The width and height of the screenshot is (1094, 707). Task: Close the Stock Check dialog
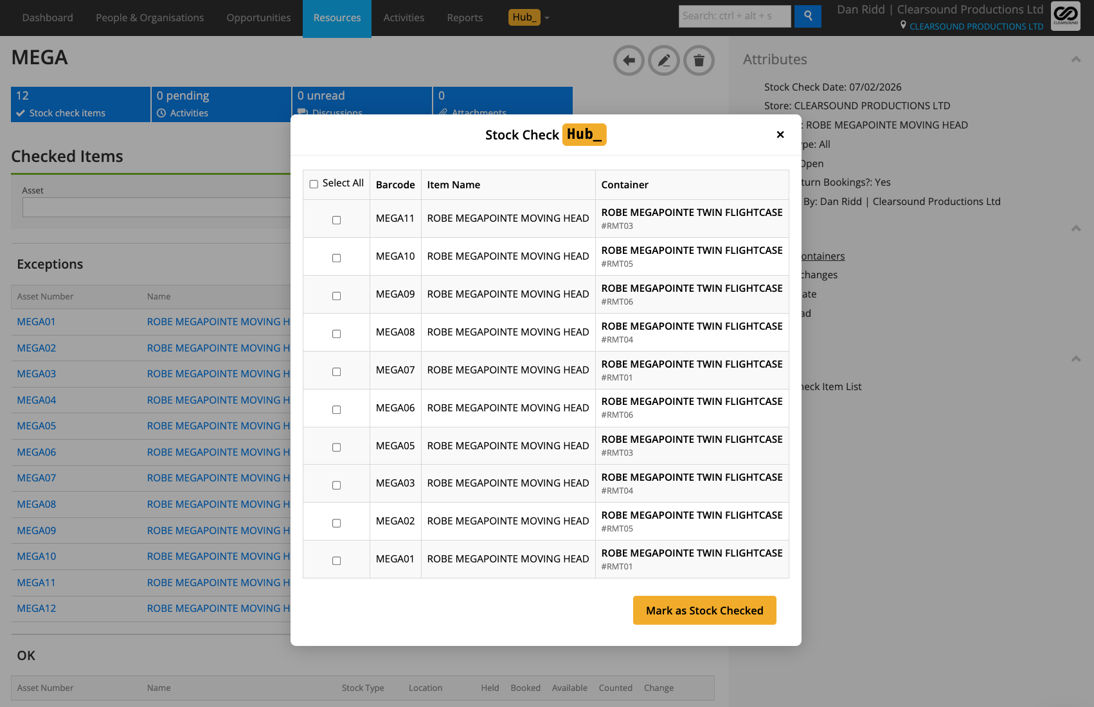pyautogui.click(x=780, y=134)
